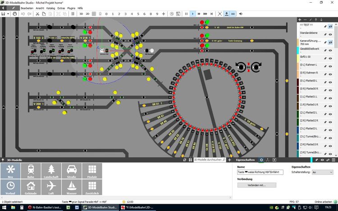Switch to 3D view mode
Screen dimensions: 338x211
click(81, 14)
